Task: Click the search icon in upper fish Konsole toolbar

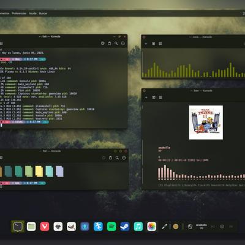Action: [116, 43]
